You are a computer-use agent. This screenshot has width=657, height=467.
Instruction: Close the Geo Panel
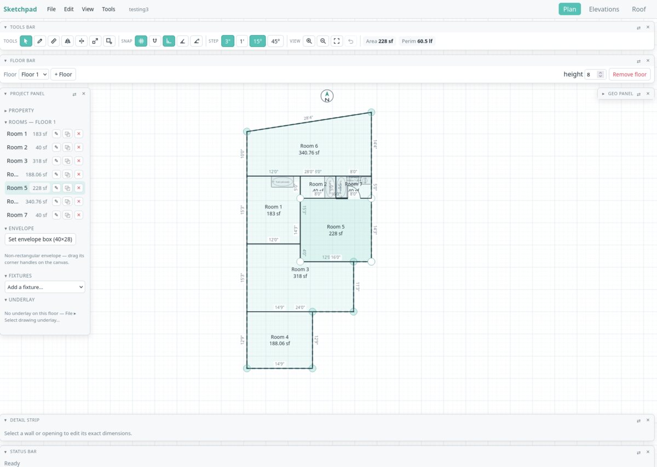pos(648,94)
